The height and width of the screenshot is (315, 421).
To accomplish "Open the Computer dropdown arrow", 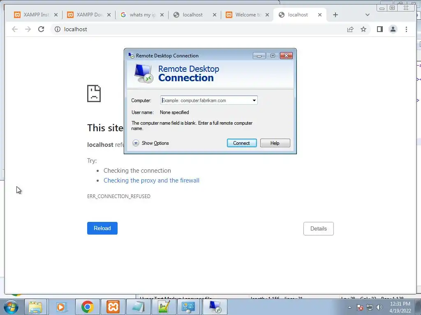I will tap(254, 100).
